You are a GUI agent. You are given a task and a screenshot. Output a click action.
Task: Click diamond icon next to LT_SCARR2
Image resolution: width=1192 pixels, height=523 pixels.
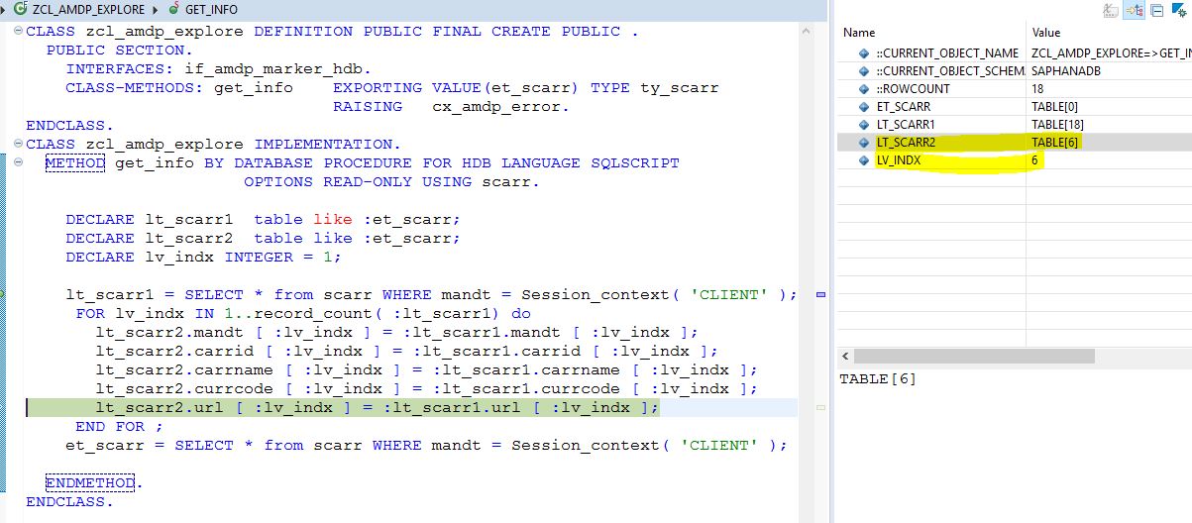click(865, 143)
